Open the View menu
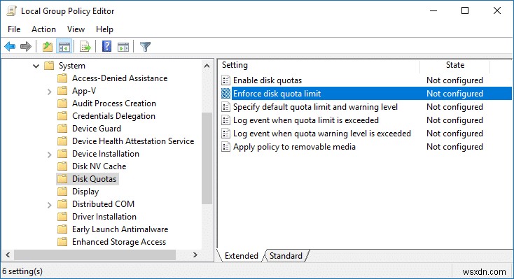Image resolution: width=514 pixels, height=279 pixels. pos(76,29)
